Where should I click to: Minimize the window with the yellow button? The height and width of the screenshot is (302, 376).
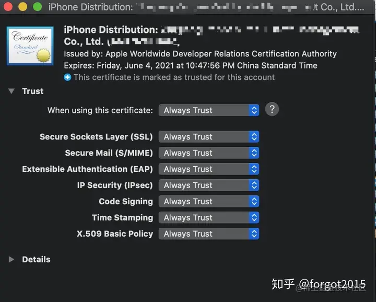[23, 6]
